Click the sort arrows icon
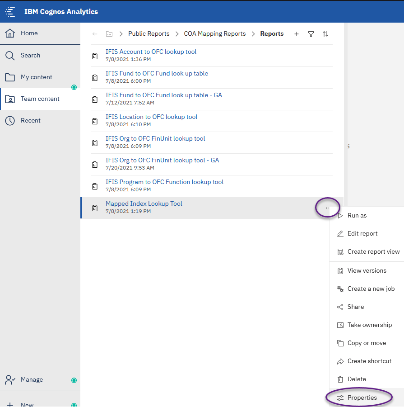The height and width of the screenshot is (407, 404). [x=325, y=34]
